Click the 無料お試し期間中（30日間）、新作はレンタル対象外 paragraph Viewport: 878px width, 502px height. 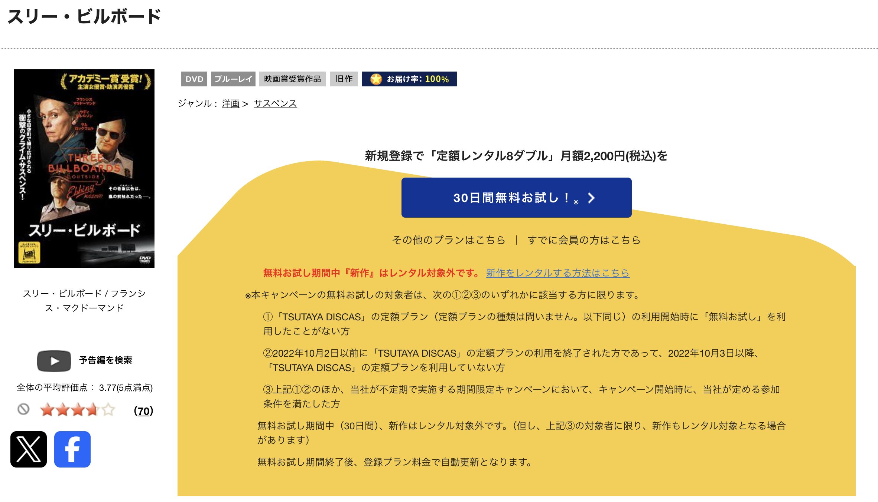pyautogui.click(x=522, y=433)
